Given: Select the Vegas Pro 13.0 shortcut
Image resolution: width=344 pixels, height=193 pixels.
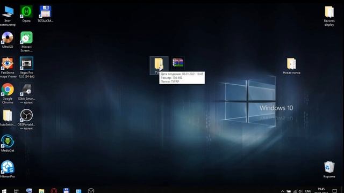Looking at the screenshot, I should coord(26,68).
